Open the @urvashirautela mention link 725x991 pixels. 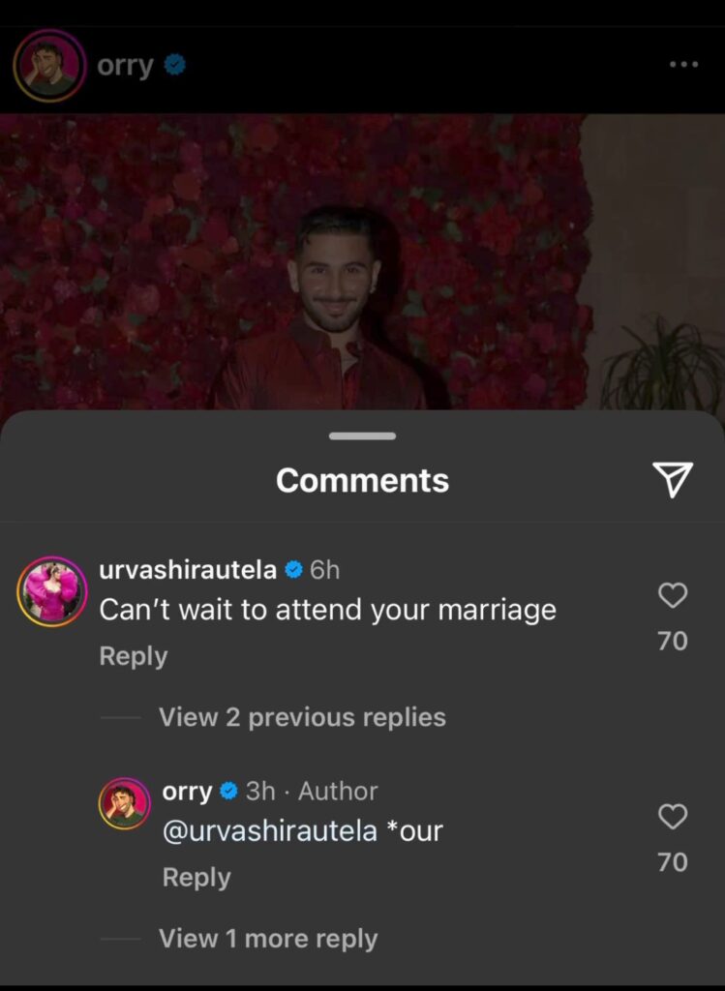(x=270, y=830)
